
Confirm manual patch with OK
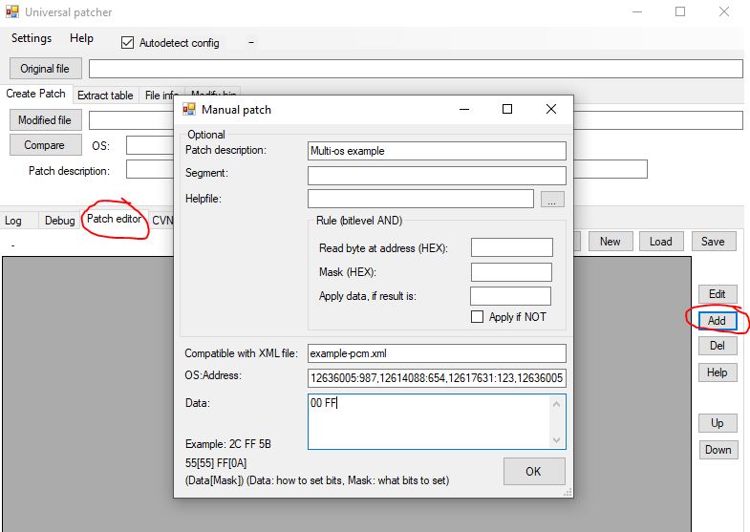pyautogui.click(x=534, y=471)
